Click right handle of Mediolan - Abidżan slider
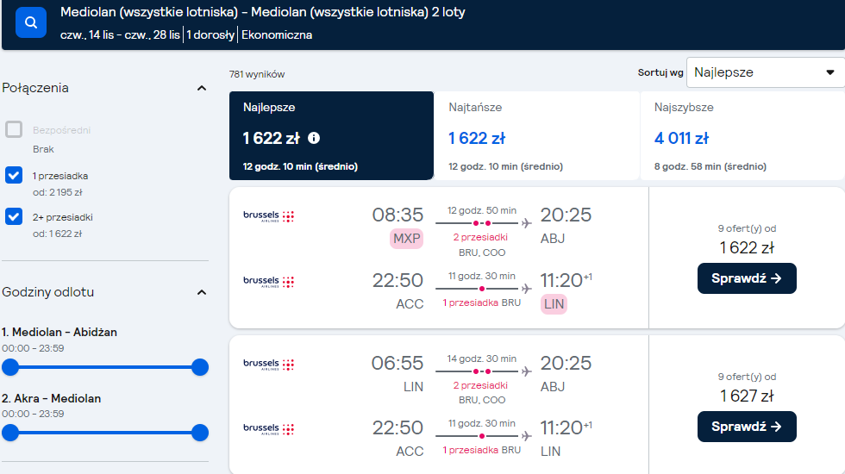Viewport: 845px width, 474px height. tap(200, 367)
